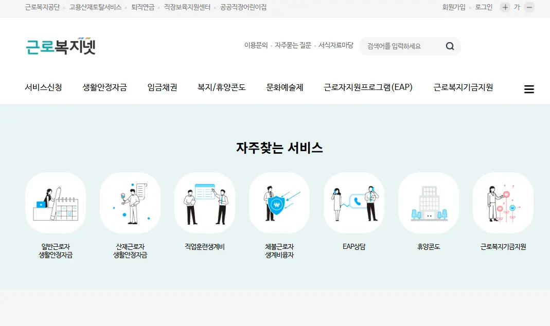Click the 일반근로자 생활안정자금 service icon
Image resolution: width=550 pixels, height=326 pixels.
pyautogui.click(x=56, y=203)
